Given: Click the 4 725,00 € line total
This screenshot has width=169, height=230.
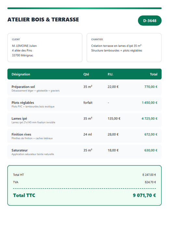Looking at the screenshot, I should coord(149,119).
